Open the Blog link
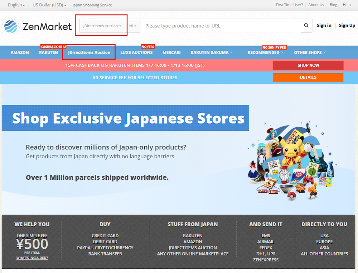 tap(333, 5)
